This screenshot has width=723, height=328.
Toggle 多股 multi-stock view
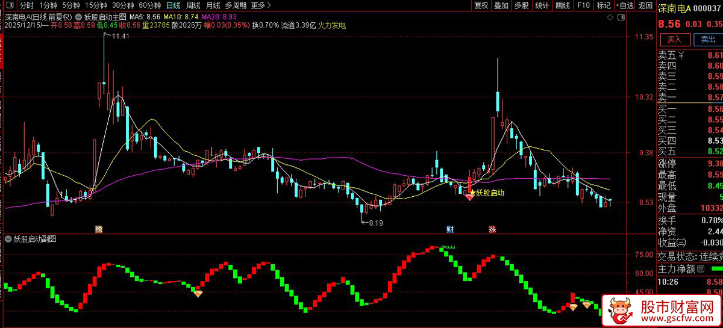coord(521,5)
